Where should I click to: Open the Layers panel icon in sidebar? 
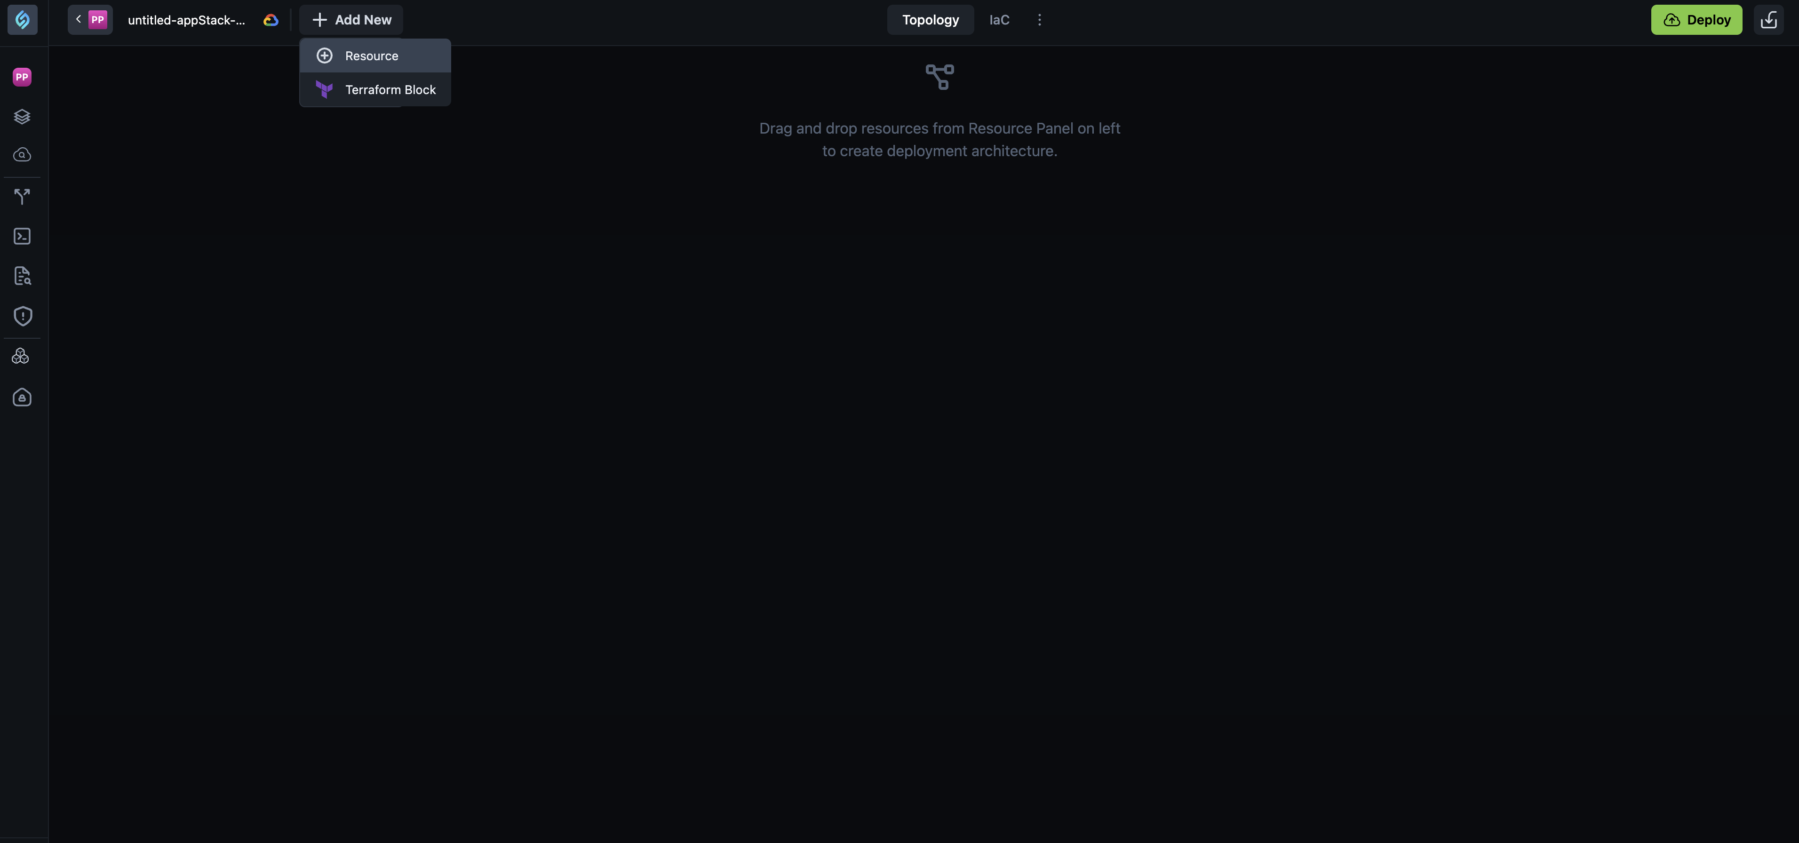pyautogui.click(x=22, y=116)
